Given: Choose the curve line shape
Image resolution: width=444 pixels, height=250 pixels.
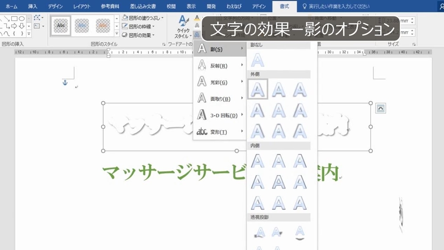Looking at the screenshot, I should (x=7, y=33).
